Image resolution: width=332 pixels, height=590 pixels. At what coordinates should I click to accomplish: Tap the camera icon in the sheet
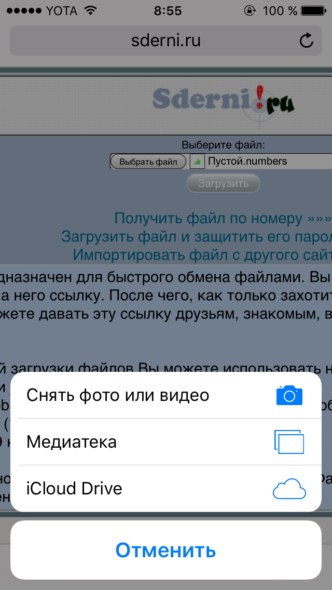coord(289,395)
